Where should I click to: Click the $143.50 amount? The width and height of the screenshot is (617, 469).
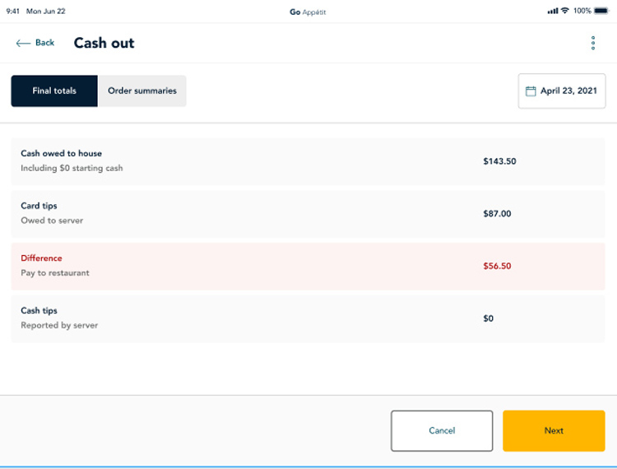point(499,161)
